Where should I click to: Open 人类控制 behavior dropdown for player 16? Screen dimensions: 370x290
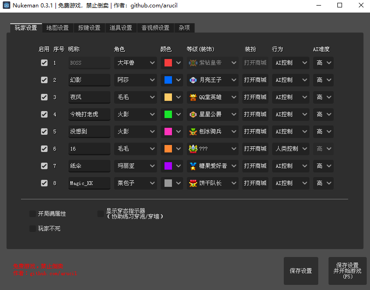click(x=290, y=149)
